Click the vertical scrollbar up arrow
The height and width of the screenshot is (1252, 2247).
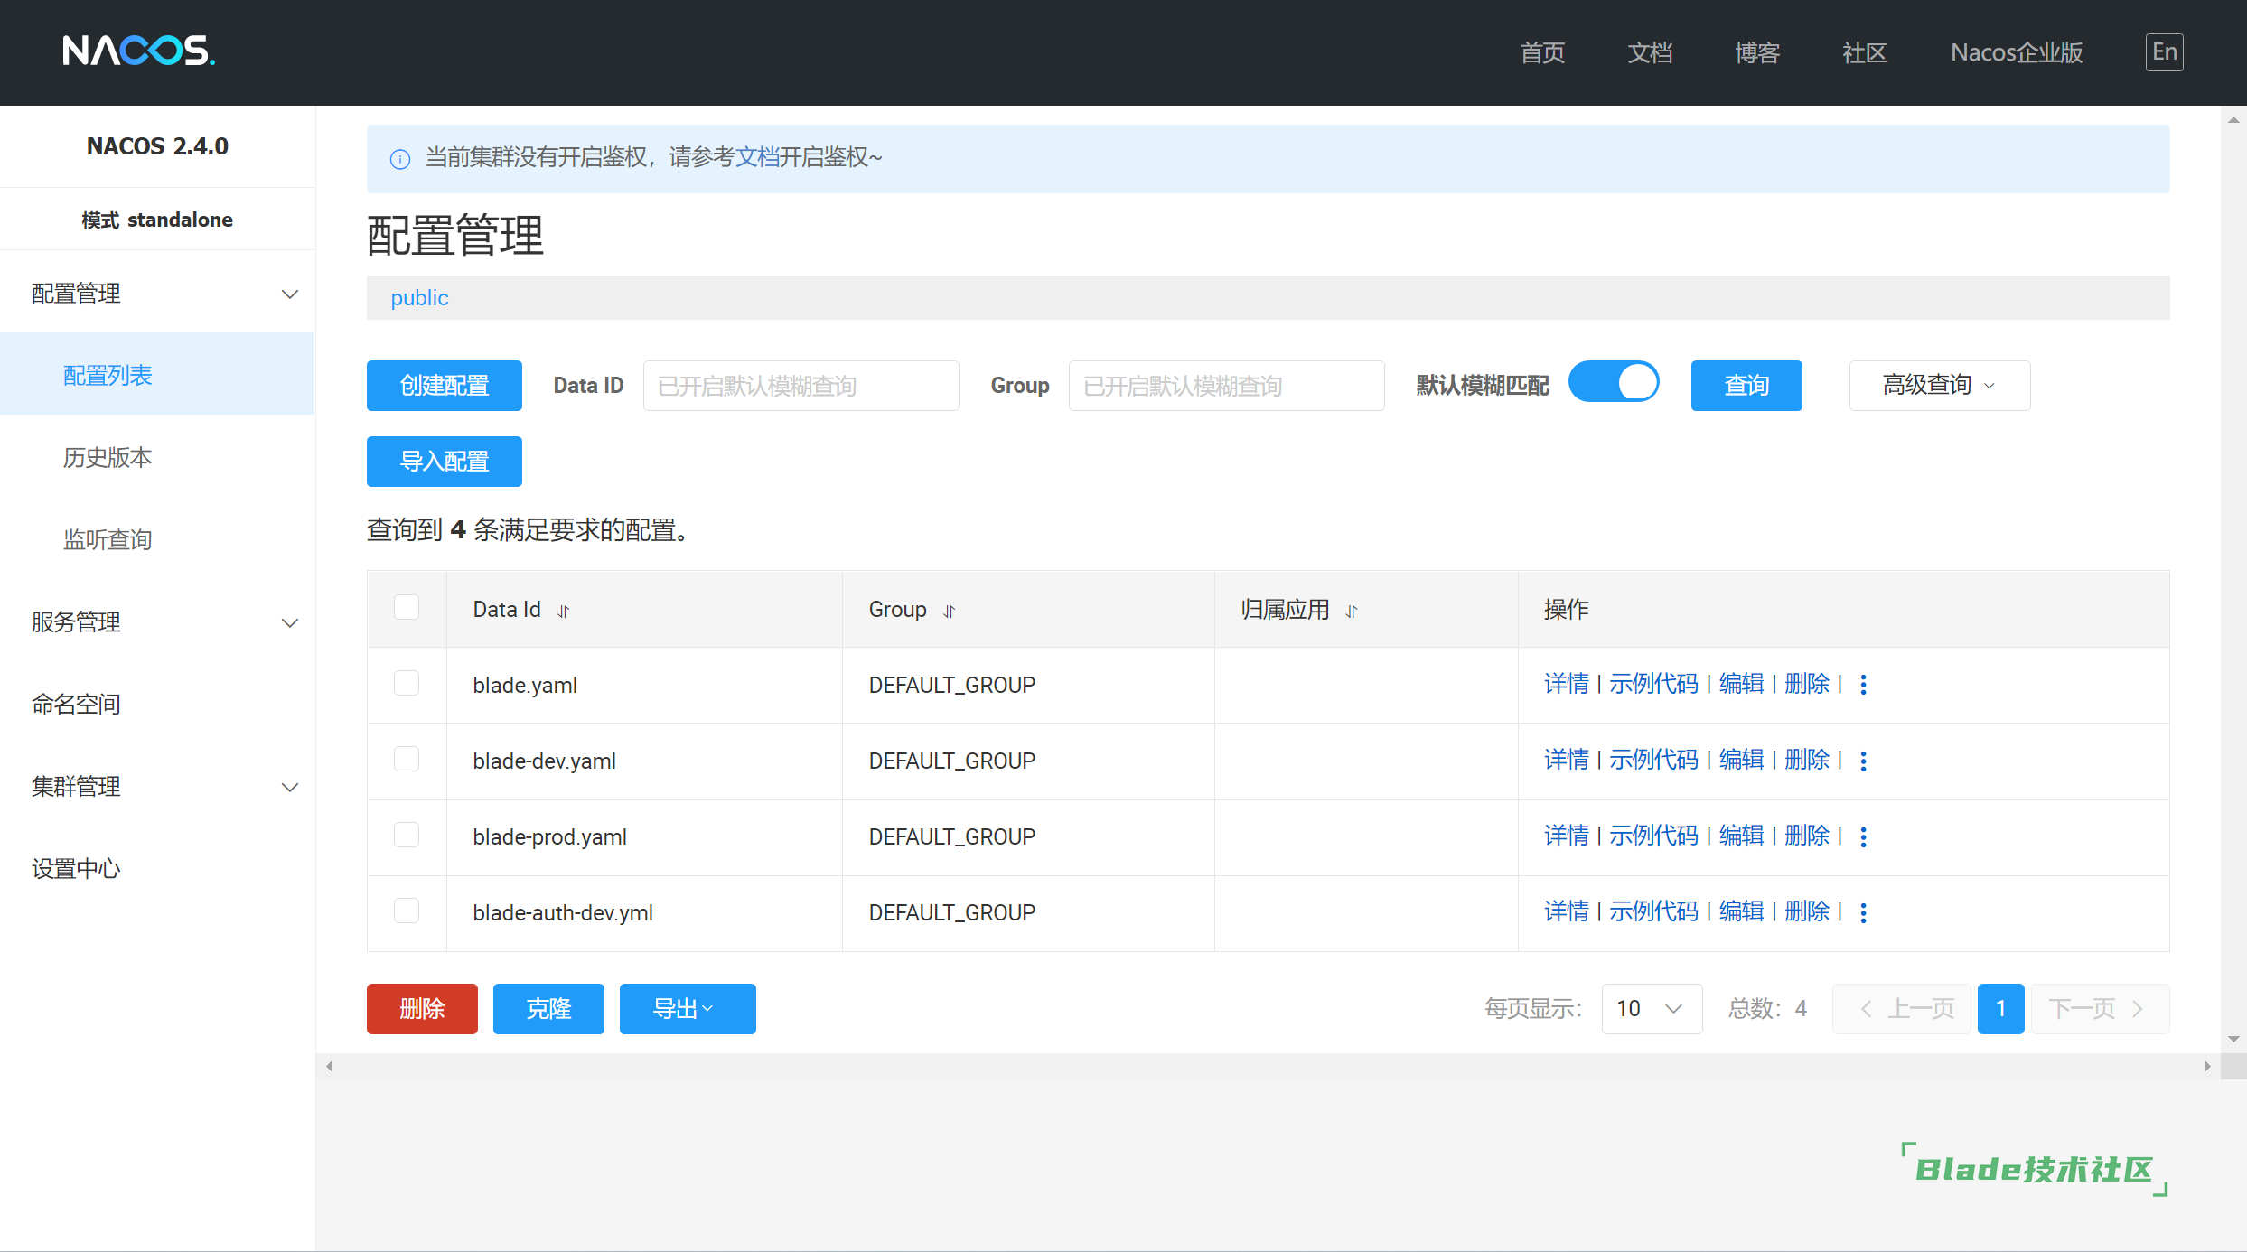[x=2233, y=119]
